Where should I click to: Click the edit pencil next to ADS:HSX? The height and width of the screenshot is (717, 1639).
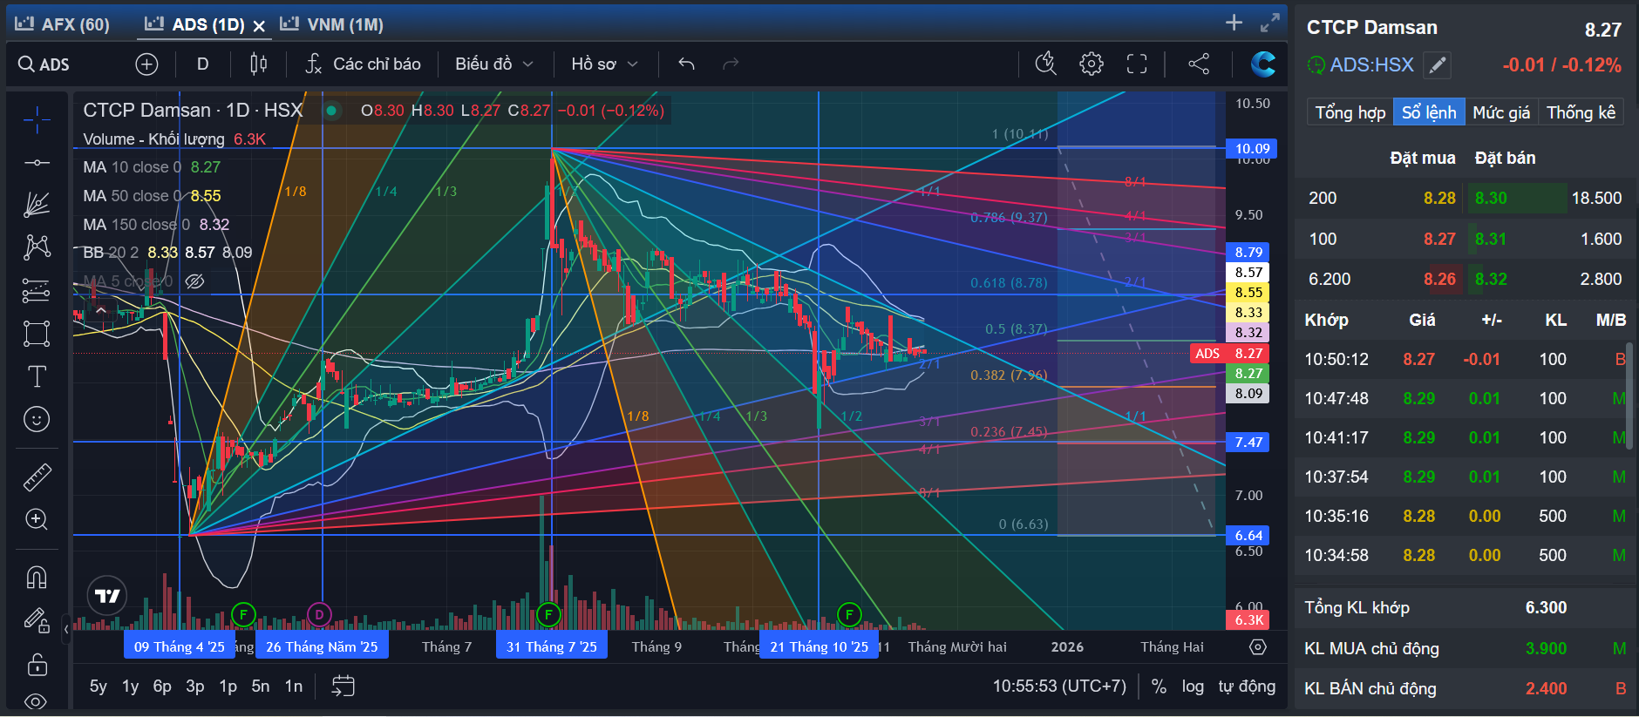pos(1437,65)
